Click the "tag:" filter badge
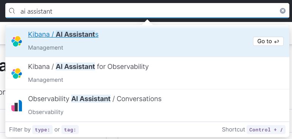Viewport: 292px width, 139px height. click(70, 130)
